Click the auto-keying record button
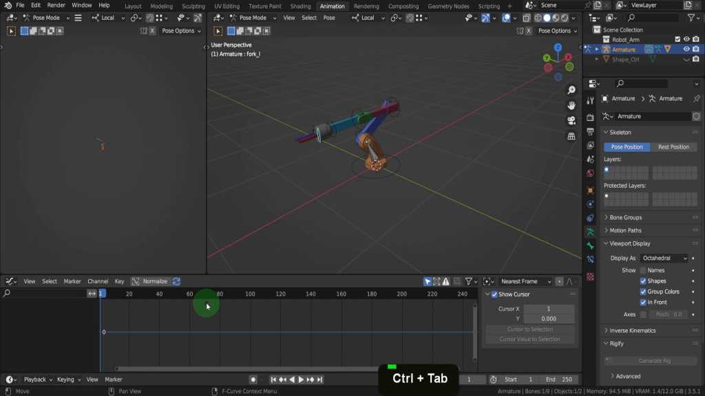 click(x=253, y=379)
